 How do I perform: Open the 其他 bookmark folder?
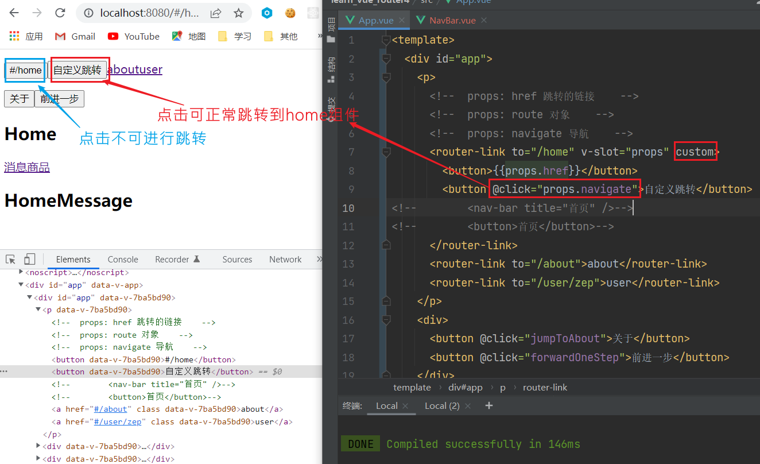click(281, 36)
